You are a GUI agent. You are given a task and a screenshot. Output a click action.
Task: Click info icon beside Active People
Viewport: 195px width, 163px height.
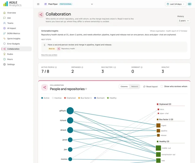pyautogui.click(x=56, y=67)
